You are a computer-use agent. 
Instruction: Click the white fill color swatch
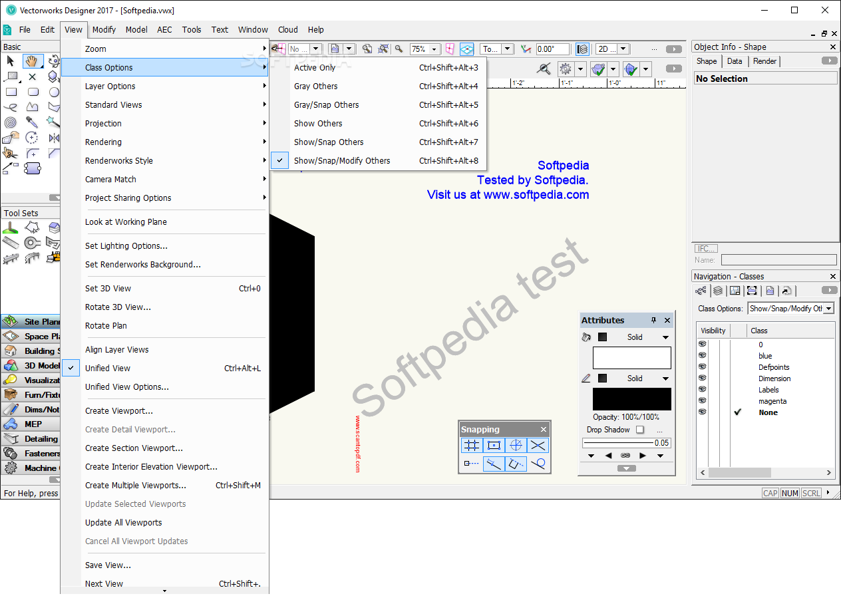pos(631,358)
